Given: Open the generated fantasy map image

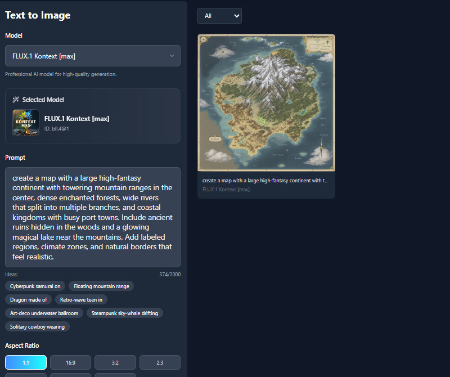Looking at the screenshot, I should coord(266,103).
